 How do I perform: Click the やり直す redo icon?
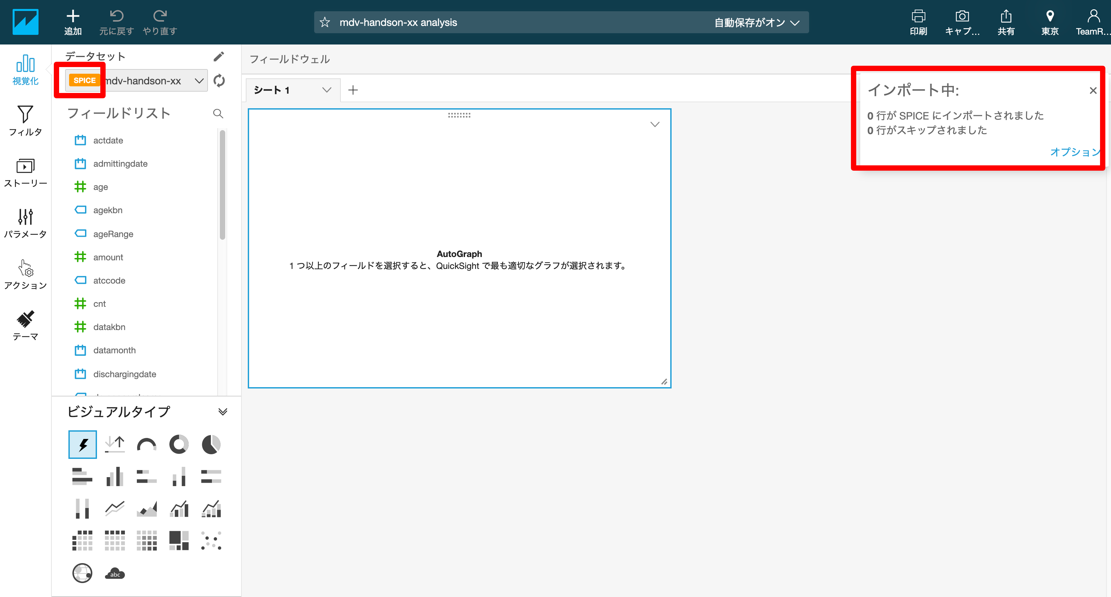click(x=160, y=16)
